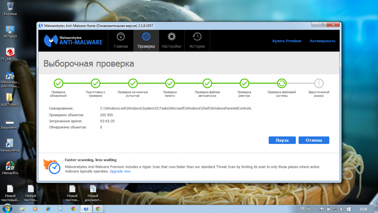Click the 15:28 taskbar clock

pos(363,209)
